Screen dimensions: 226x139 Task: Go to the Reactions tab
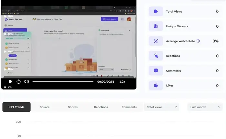pyautogui.click(x=101, y=107)
